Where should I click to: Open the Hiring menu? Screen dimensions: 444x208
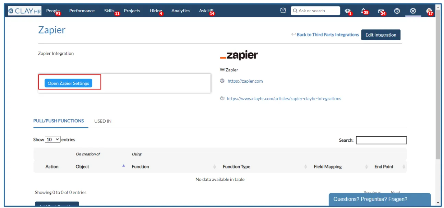pos(156,11)
